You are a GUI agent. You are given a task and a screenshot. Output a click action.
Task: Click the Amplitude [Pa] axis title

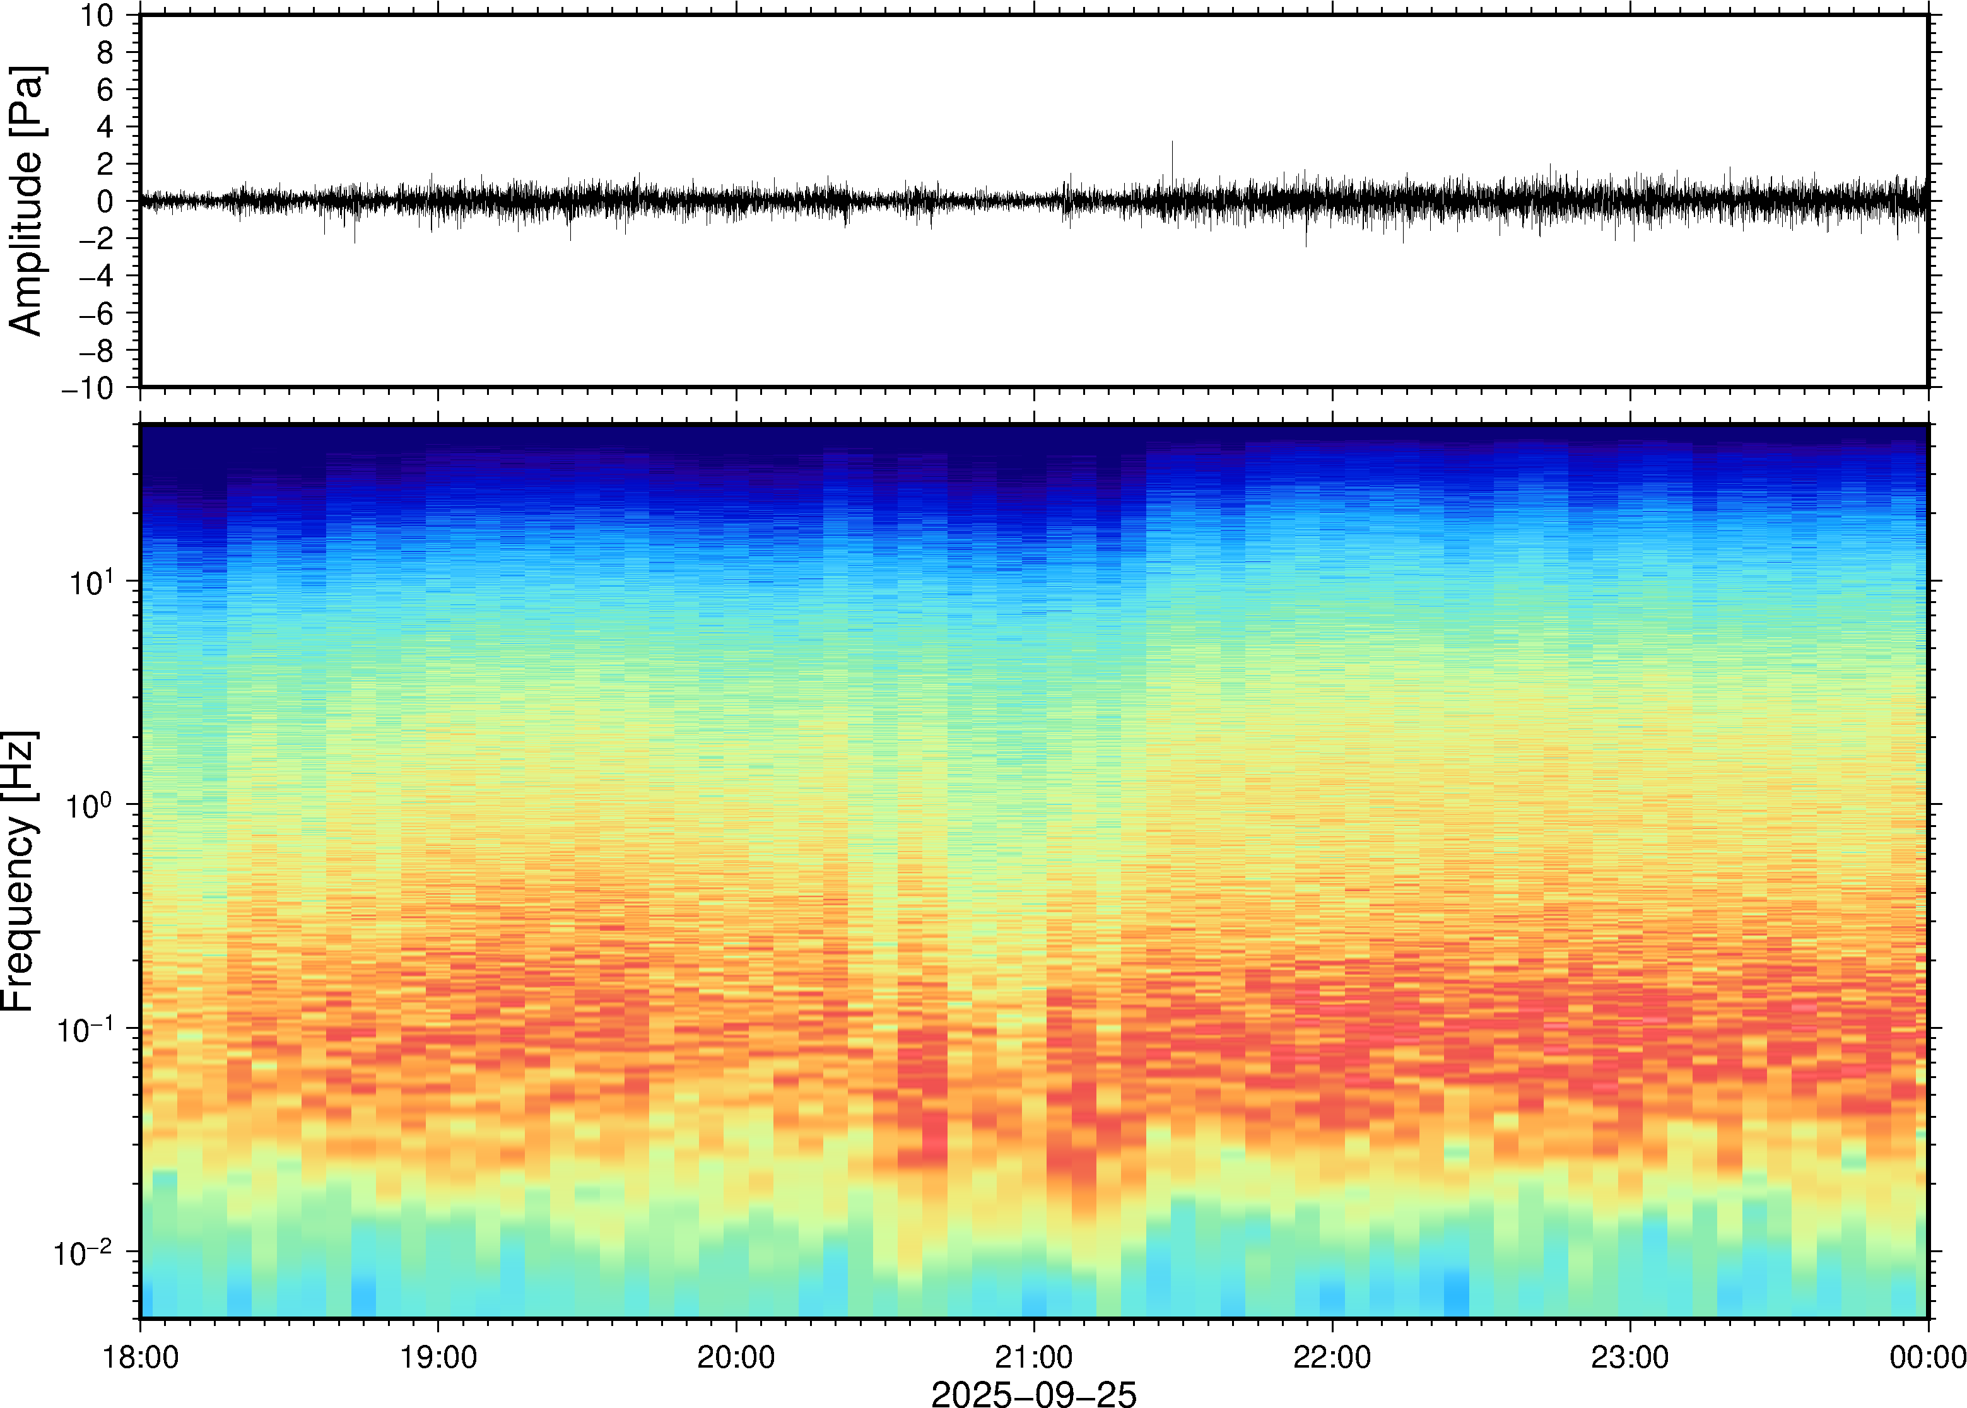click(x=26, y=201)
